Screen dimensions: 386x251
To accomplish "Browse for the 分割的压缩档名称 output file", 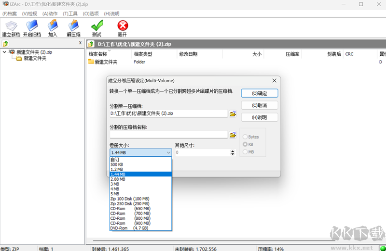I will [233, 135].
